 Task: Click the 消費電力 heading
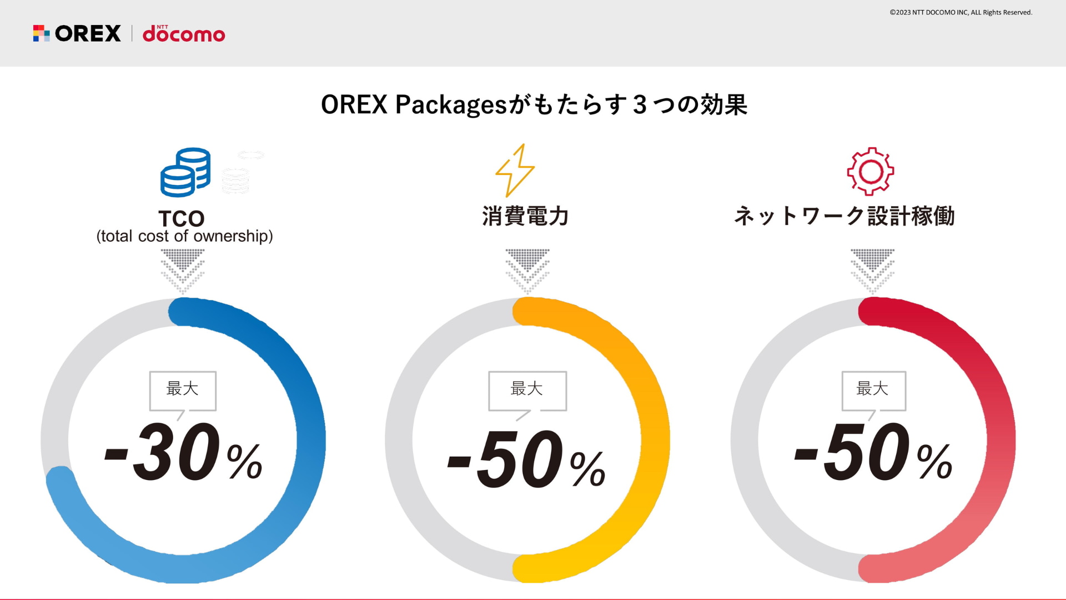525,216
